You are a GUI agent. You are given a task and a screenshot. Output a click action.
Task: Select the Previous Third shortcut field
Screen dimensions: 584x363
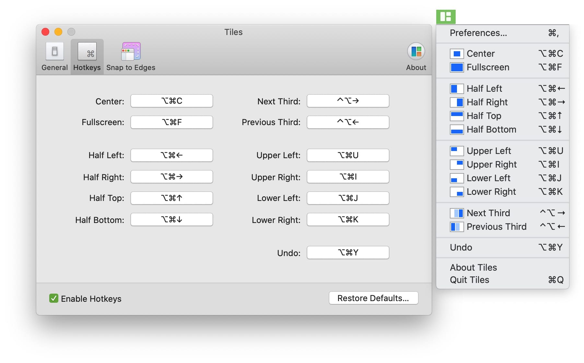coord(348,123)
